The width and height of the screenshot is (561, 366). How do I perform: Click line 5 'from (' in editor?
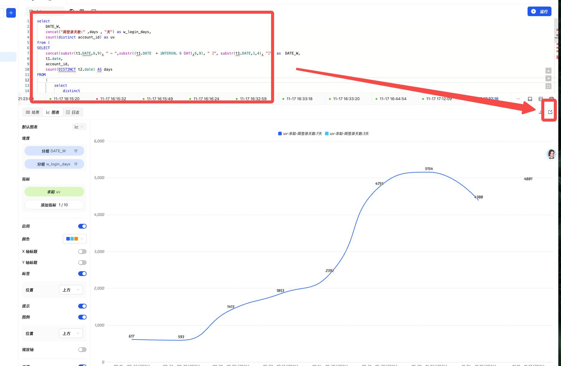(x=43, y=43)
